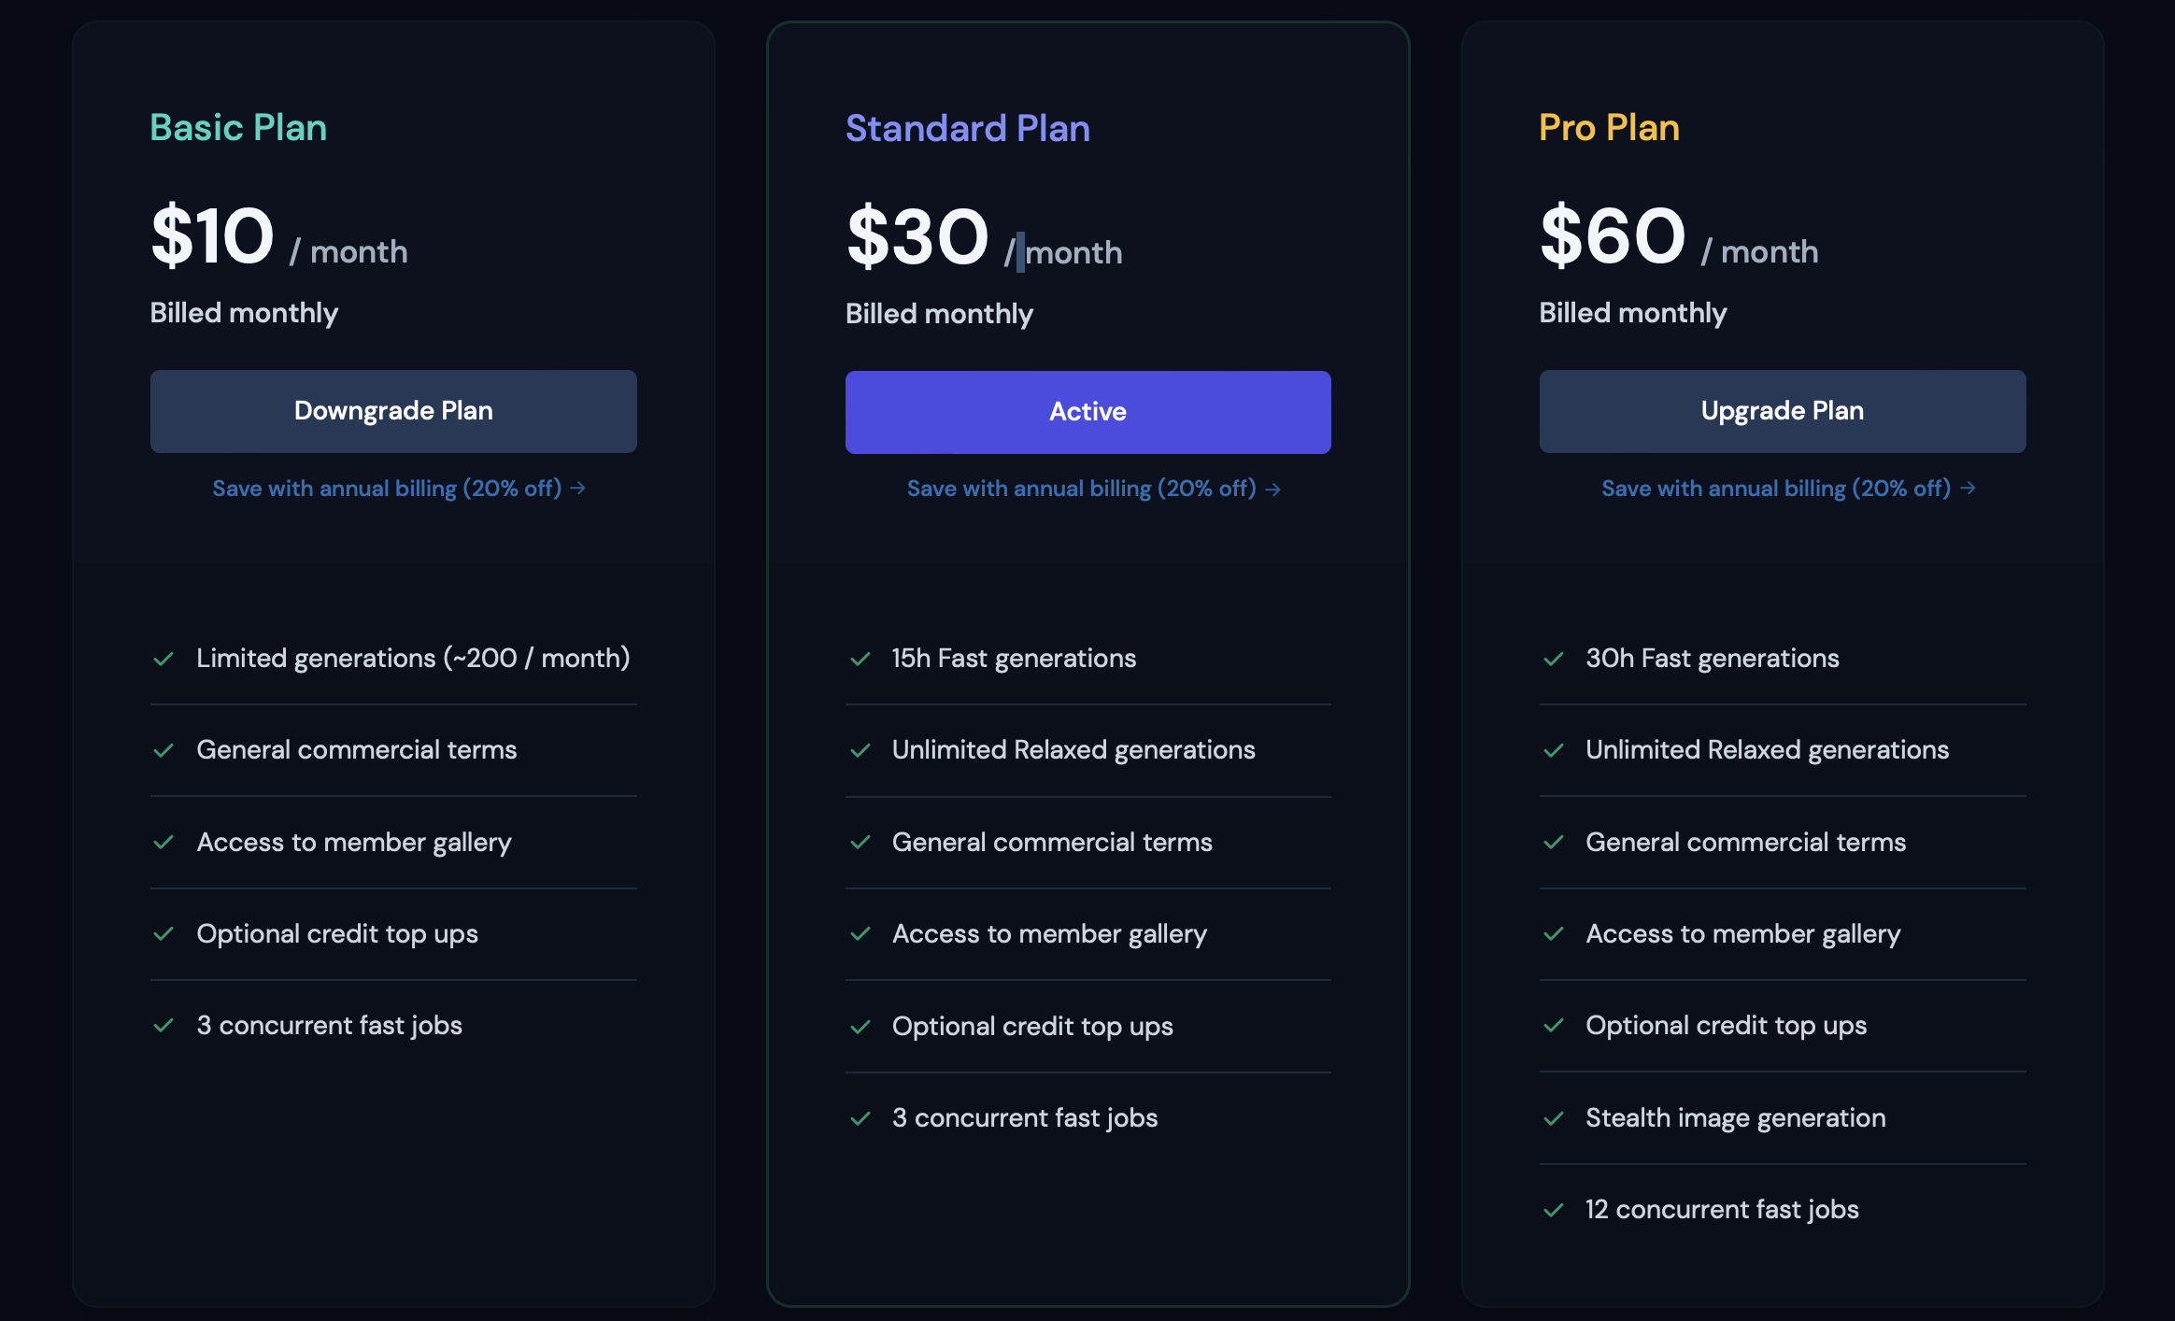Open Pro Plan annual billing savings link
Viewport: 2175px width, 1321px height.
point(1787,489)
